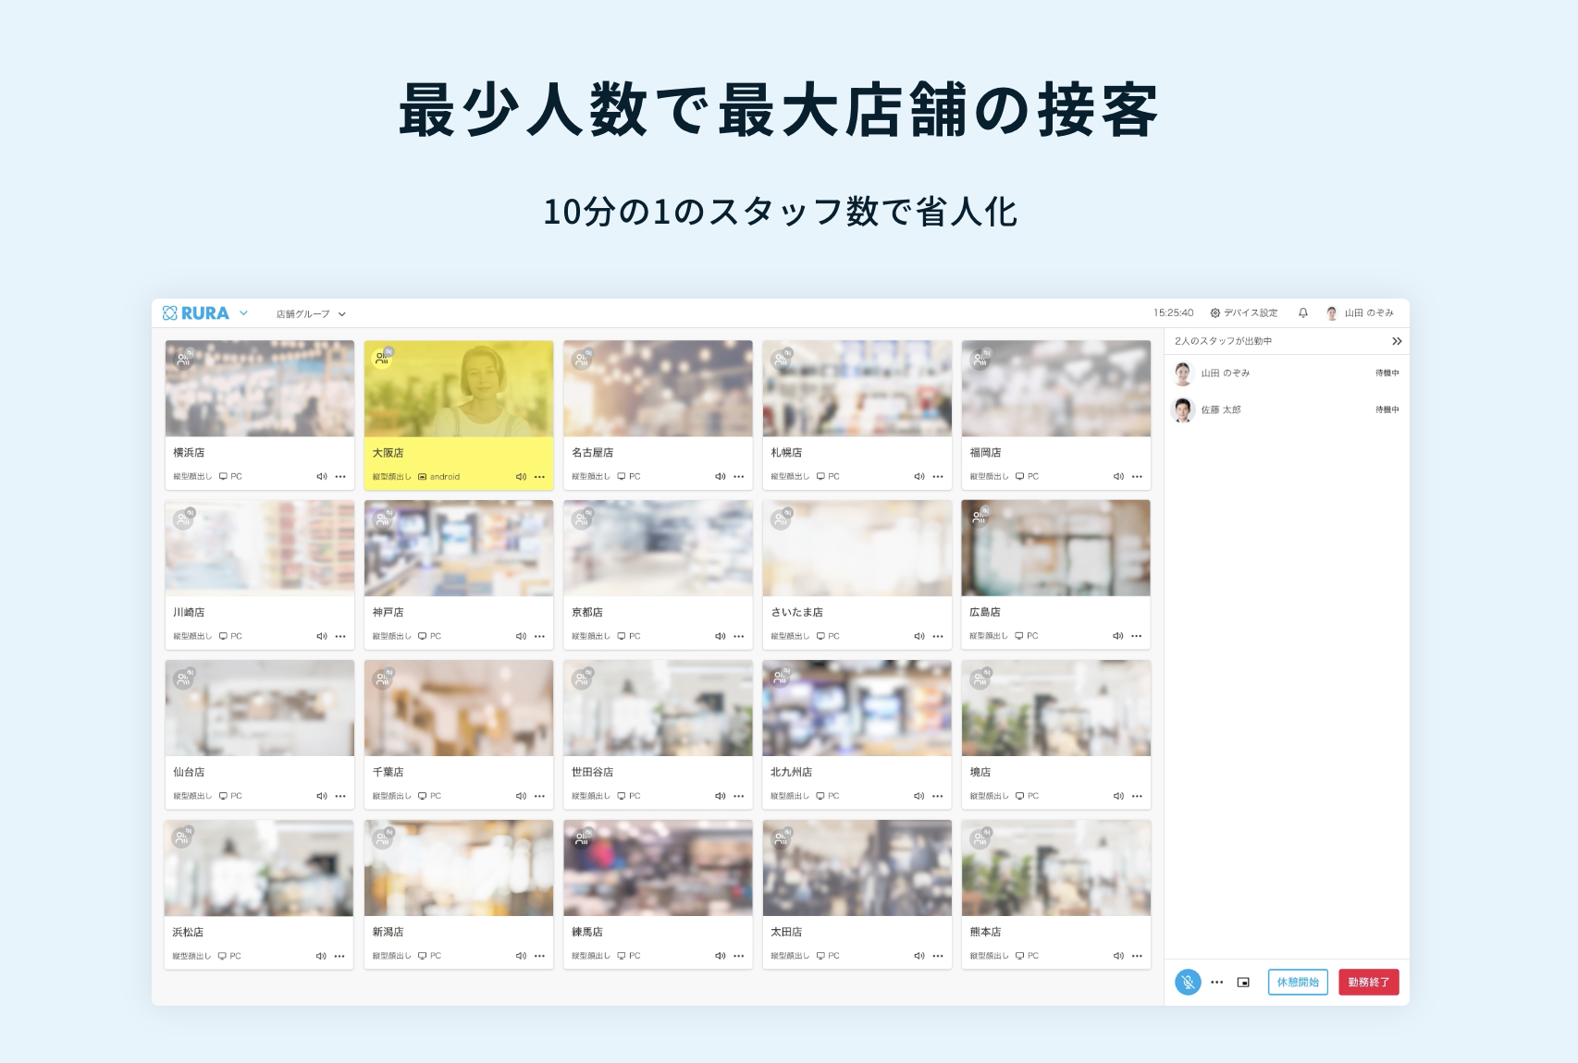The image size is (1578, 1063).
Task: Click the speaker icon on 広島店 card
Action: (x=1118, y=636)
